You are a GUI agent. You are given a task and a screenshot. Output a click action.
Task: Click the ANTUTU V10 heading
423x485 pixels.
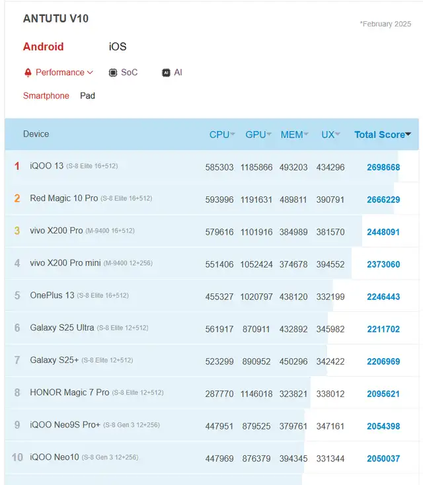[x=56, y=19]
